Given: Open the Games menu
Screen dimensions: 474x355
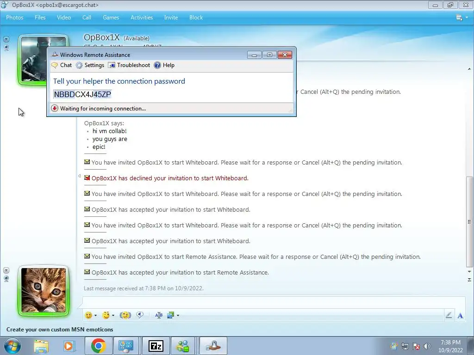Looking at the screenshot, I should point(111,18).
